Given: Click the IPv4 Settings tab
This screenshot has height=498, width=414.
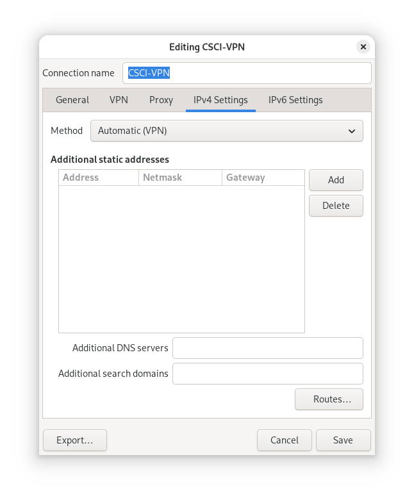Looking at the screenshot, I should point(220,100).
